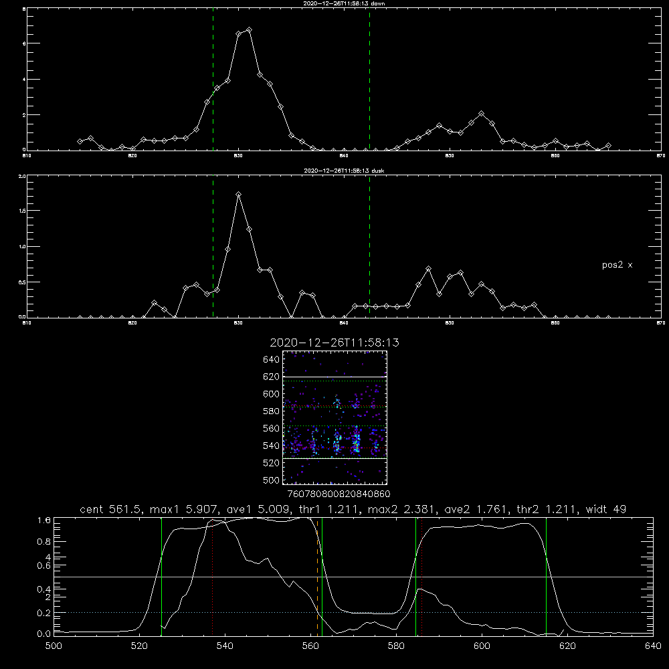669x669 pixels.
Task: Click the peak diamond marker of dusk curve
Action: coord(239,195)
